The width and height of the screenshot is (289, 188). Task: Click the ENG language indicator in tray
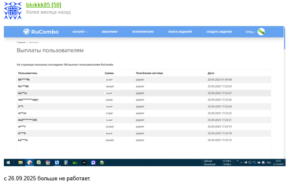coord(268,163)
